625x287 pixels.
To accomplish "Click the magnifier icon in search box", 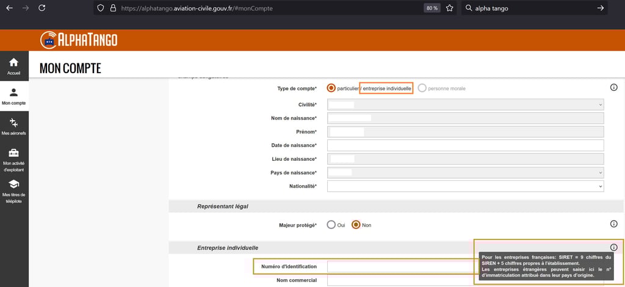I will tap(469, 8).
